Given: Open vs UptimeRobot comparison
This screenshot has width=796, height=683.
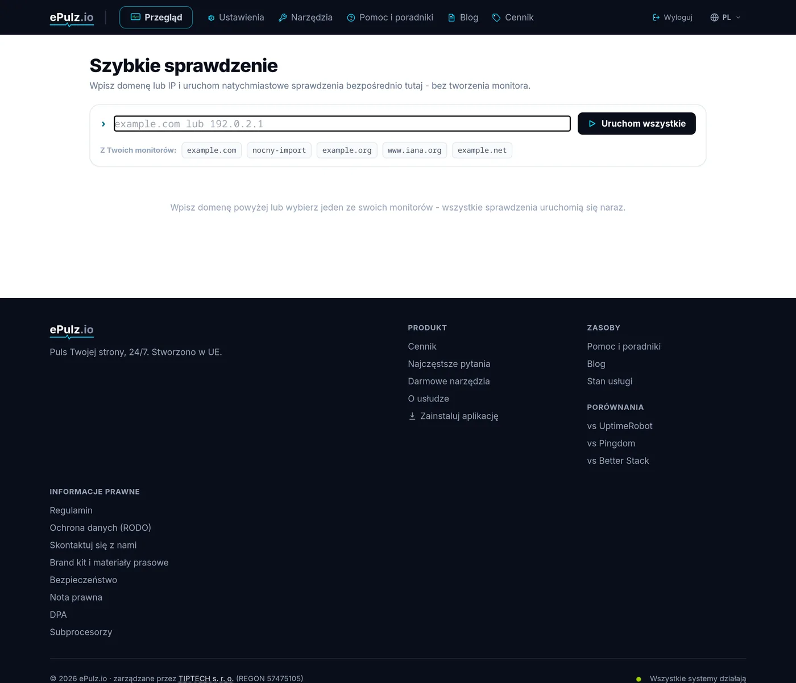Looking at the screenshot, I should pos(620,426).
